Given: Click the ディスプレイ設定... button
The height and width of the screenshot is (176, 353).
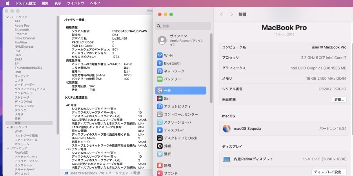Looking at the screenshot, I should coord(329,172).
